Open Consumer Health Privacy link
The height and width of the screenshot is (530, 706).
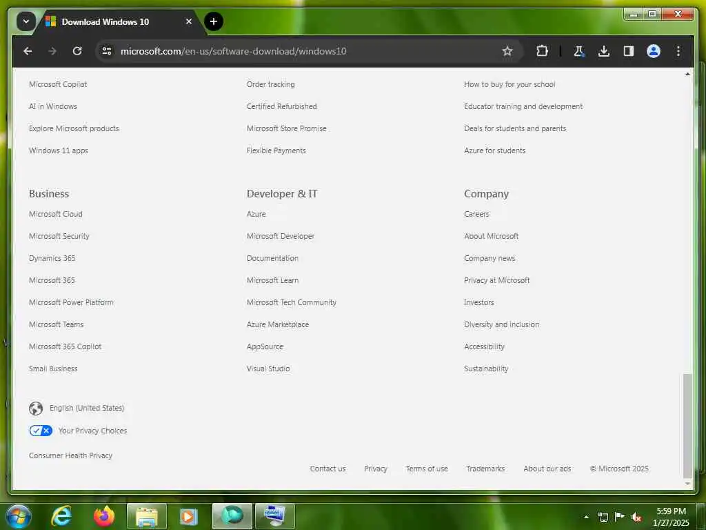tap(71, 455)
